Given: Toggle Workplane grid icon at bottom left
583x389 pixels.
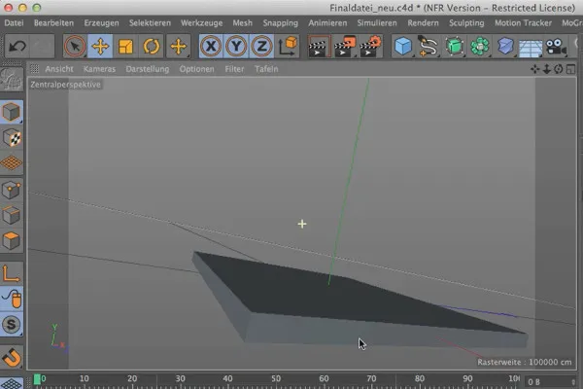Looking at the screenshot, I should click(12, 382).
